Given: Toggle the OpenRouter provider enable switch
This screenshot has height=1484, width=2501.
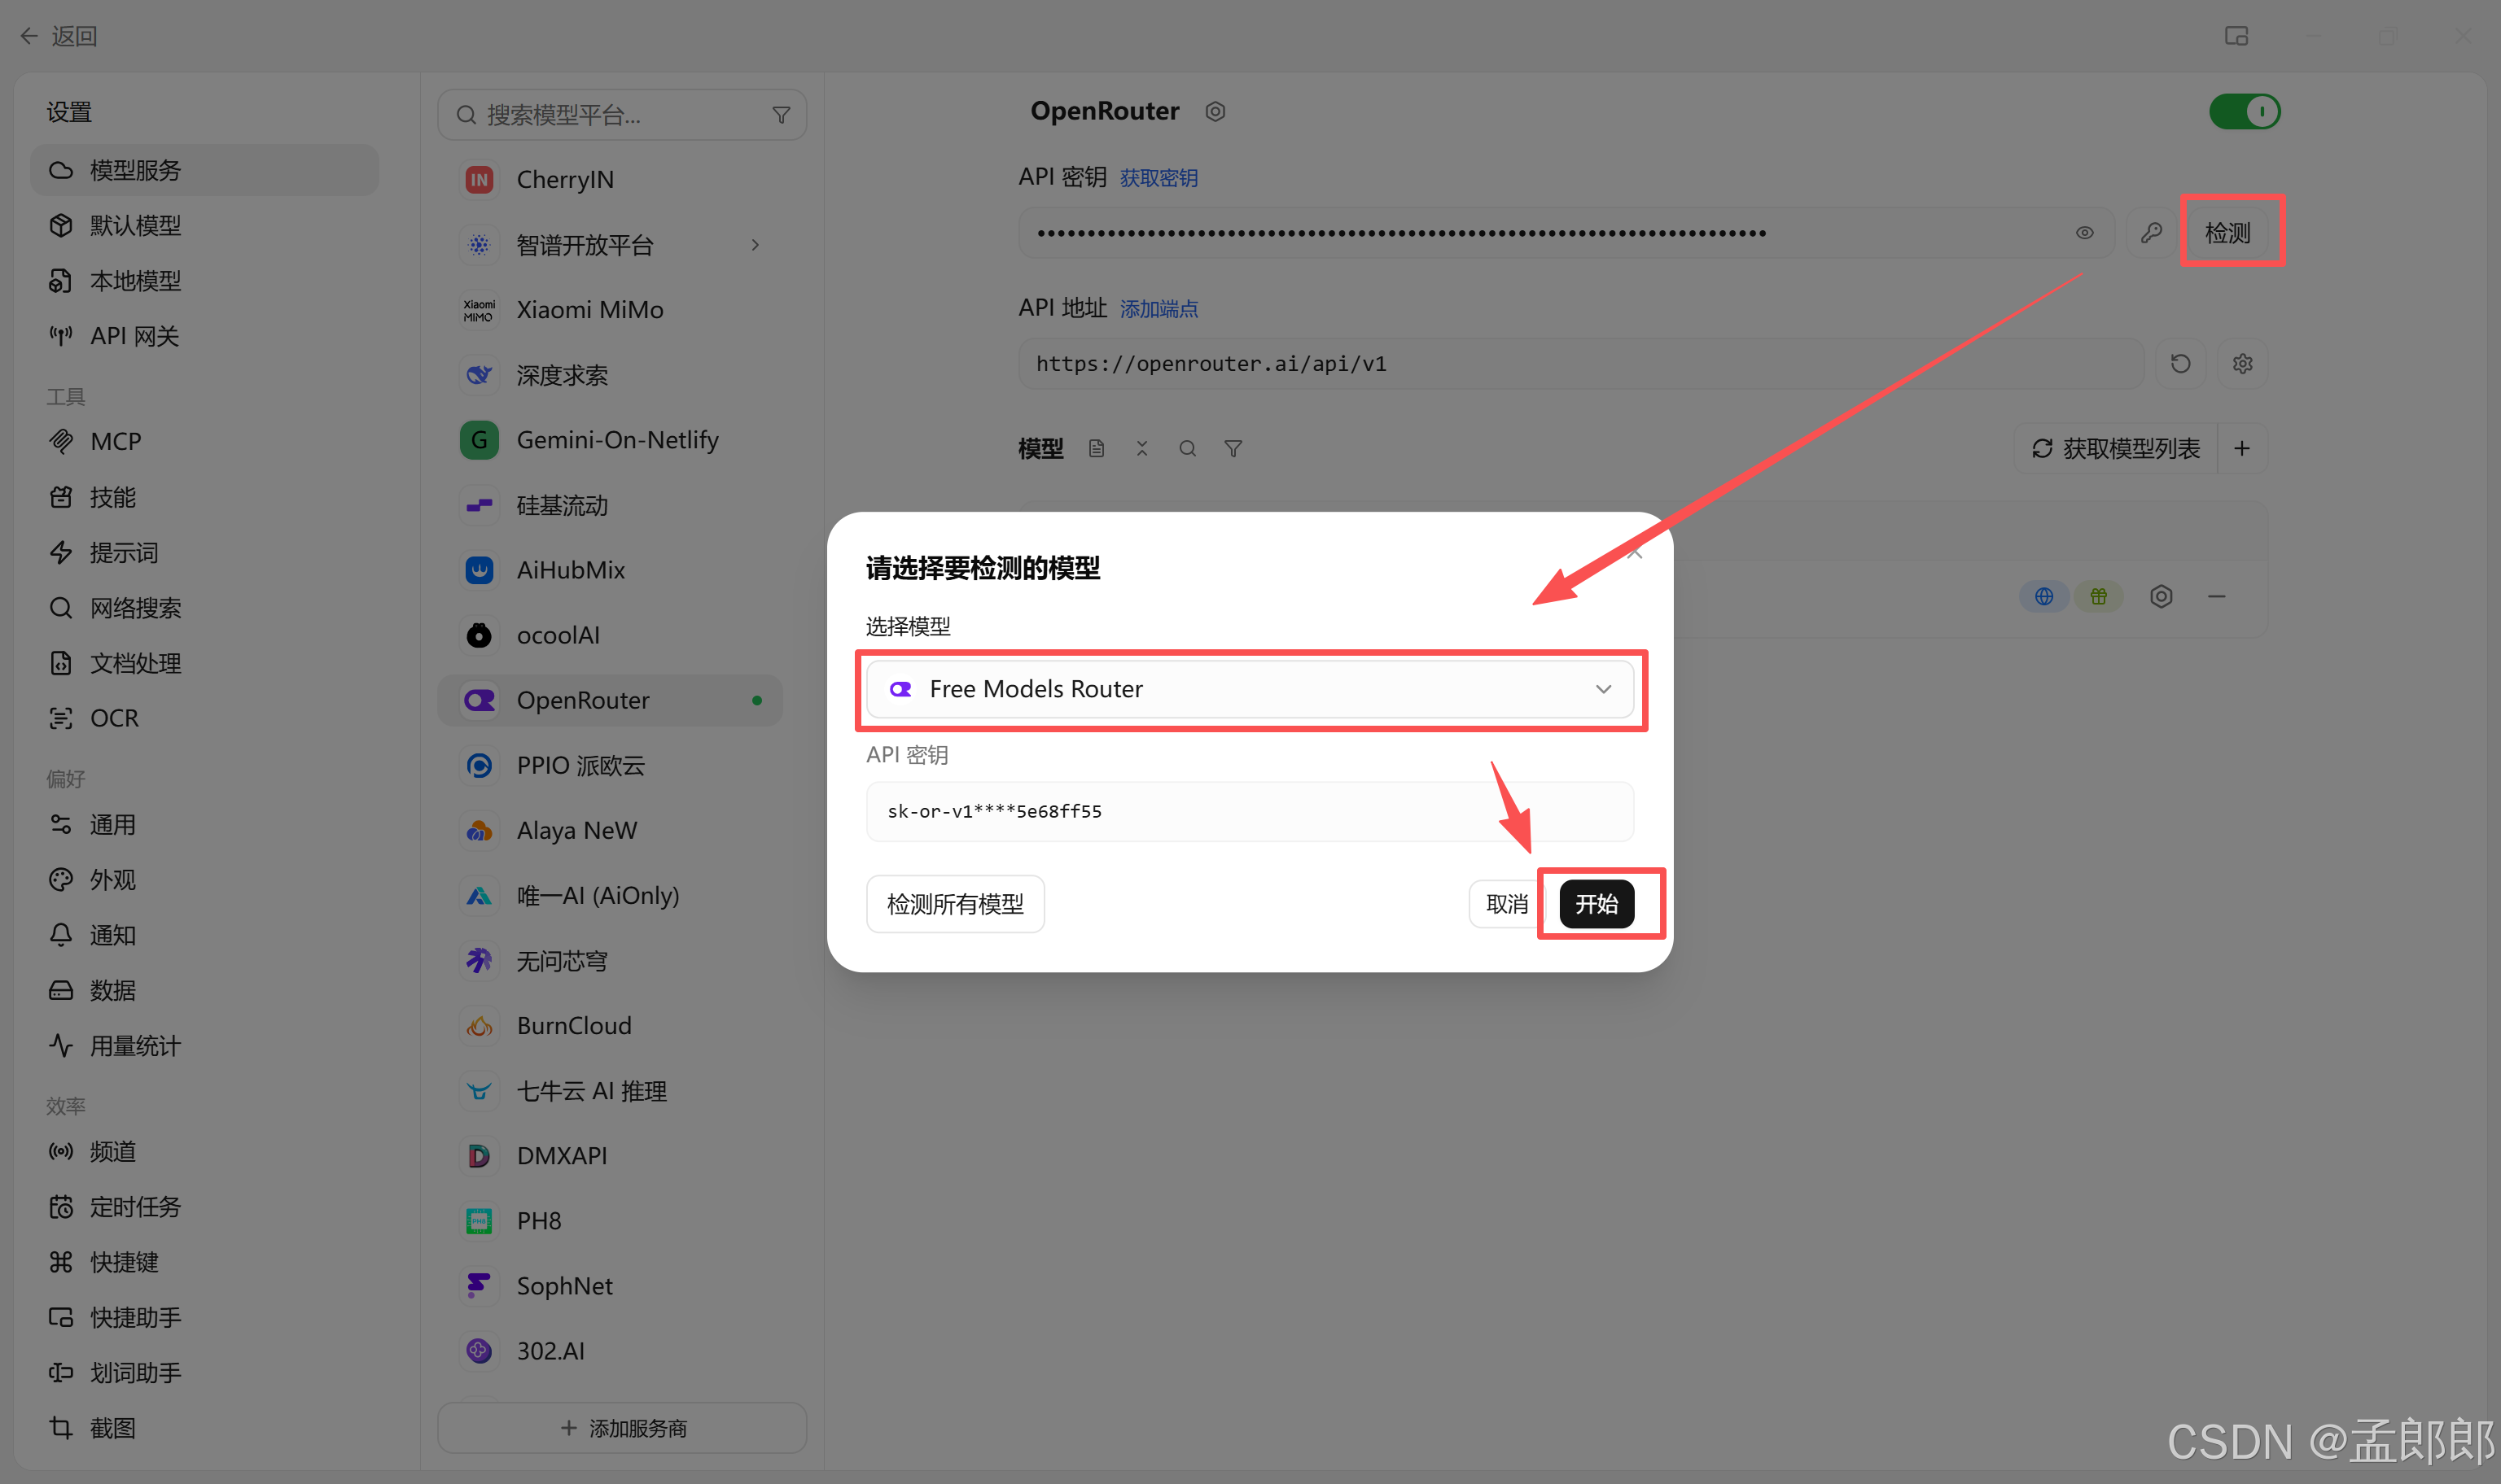Looking at the screenshot, I should [x=2244, y=111].
